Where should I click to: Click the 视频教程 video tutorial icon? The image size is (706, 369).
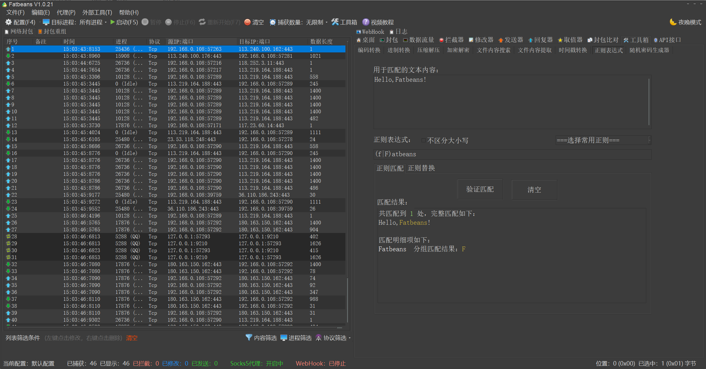[x=378, y=22]
